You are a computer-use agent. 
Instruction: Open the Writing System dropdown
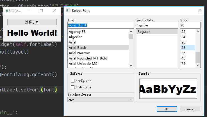tap(101, 100)
